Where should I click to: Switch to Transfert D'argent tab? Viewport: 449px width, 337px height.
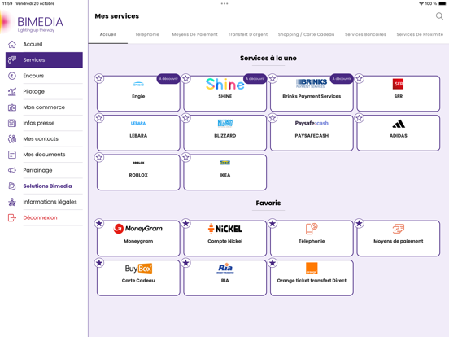click(x=248, y=34)
